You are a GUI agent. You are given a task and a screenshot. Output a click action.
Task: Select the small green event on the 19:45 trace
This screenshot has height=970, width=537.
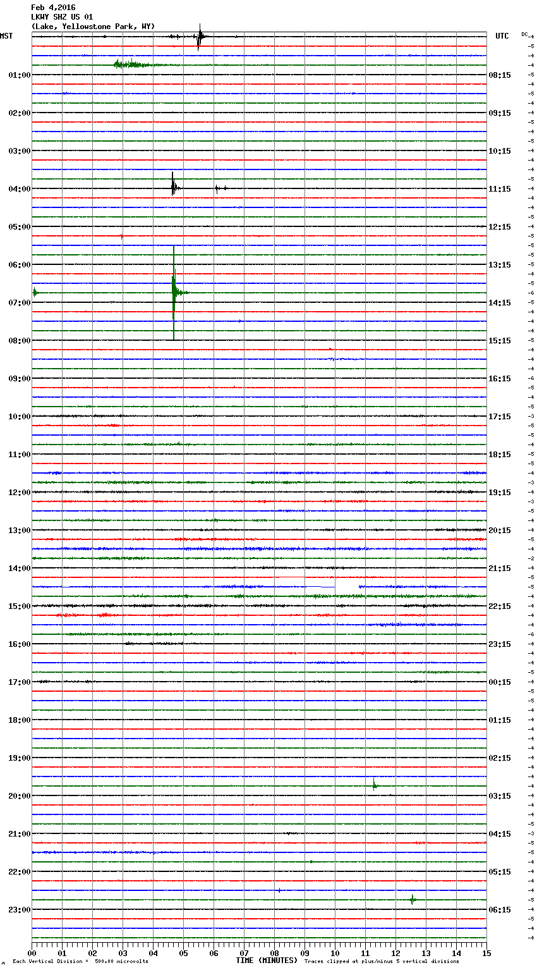(x=375, y=786)
